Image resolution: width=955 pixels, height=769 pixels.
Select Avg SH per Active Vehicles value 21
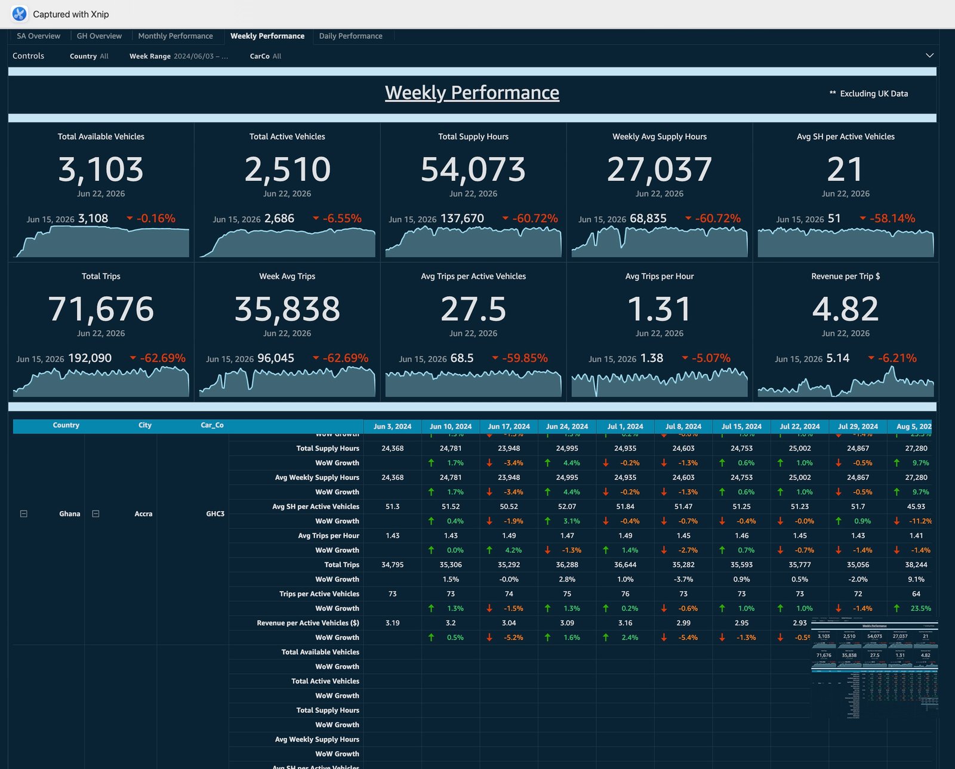(846, 169)
